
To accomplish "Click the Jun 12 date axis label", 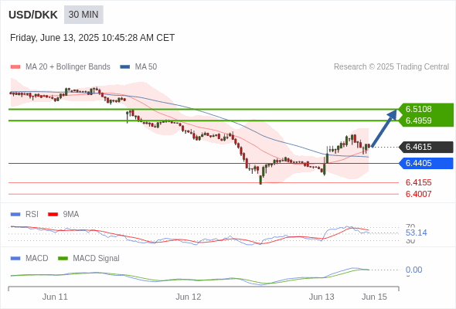I will coord(189,297).
